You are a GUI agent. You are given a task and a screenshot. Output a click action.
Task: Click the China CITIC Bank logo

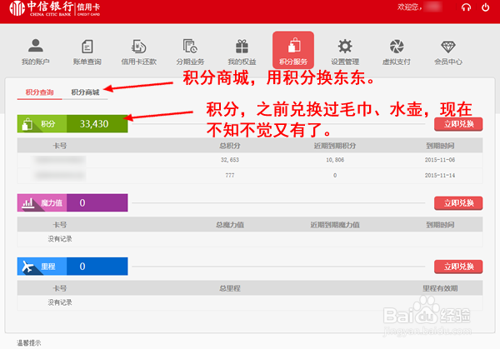(x=55, y=8)
